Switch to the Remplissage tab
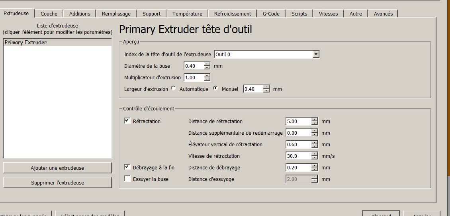 116,14
